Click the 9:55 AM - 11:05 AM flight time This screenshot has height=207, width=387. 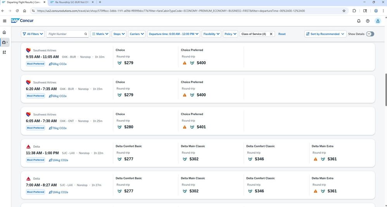[42, 57]
